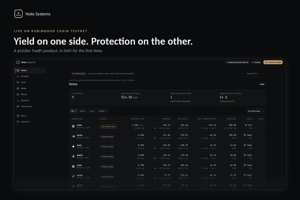The width and height of the screenshot is (300, 200).
Task: Click the 900.00 matched amount in the COIN row
Action: tap(232, 125)
